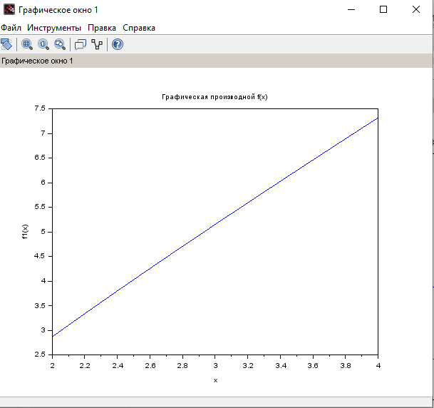This screenshot has width=434, height=408.
Task: Click the y-axis tick label 6.5
Action: point(40,158)
